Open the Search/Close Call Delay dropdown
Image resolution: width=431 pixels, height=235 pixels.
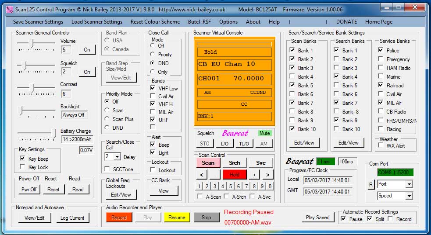(118, 157)
